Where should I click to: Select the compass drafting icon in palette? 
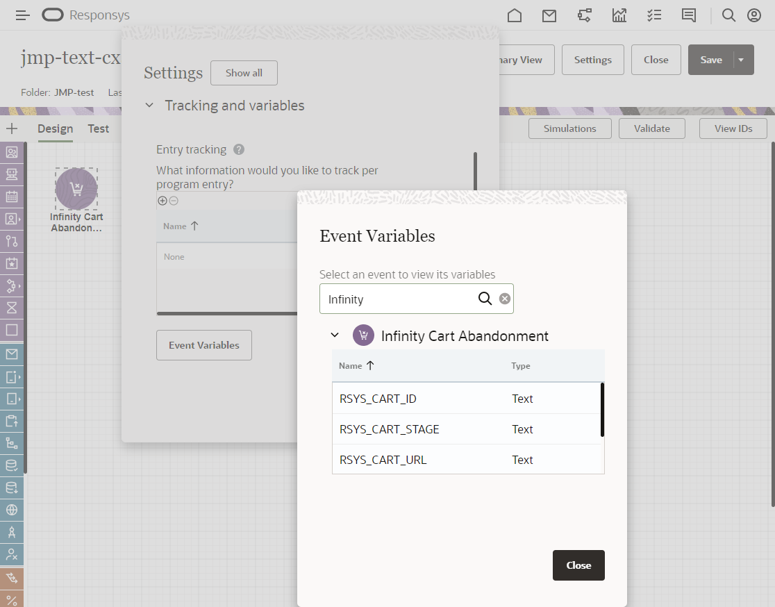pyautogui.click(x=12, y=532)
